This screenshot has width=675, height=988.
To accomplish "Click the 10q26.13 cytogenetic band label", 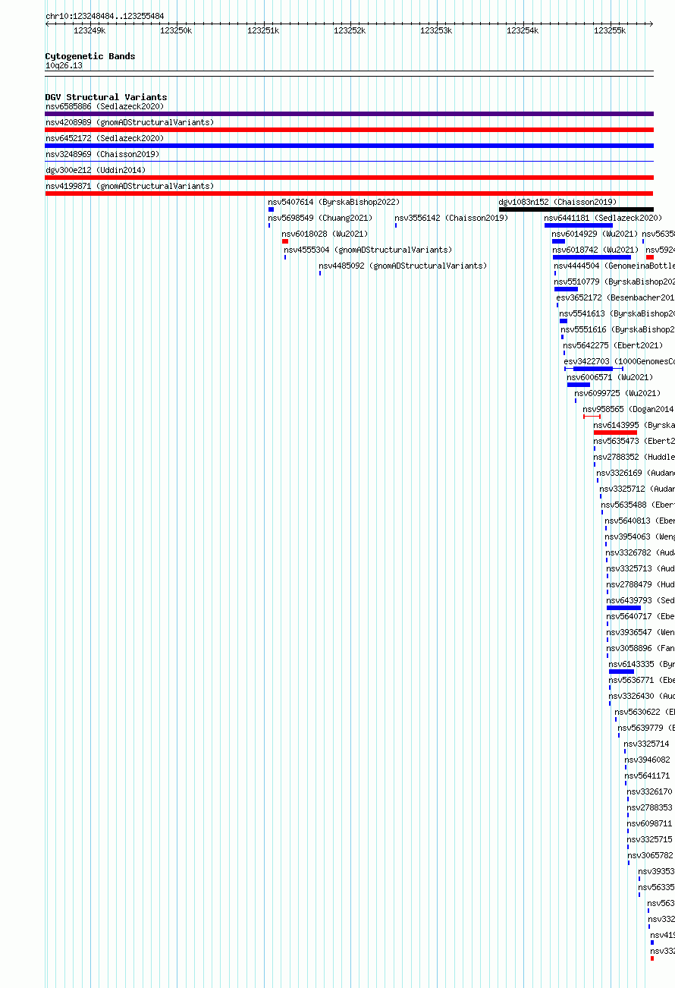I will [64, 66].
